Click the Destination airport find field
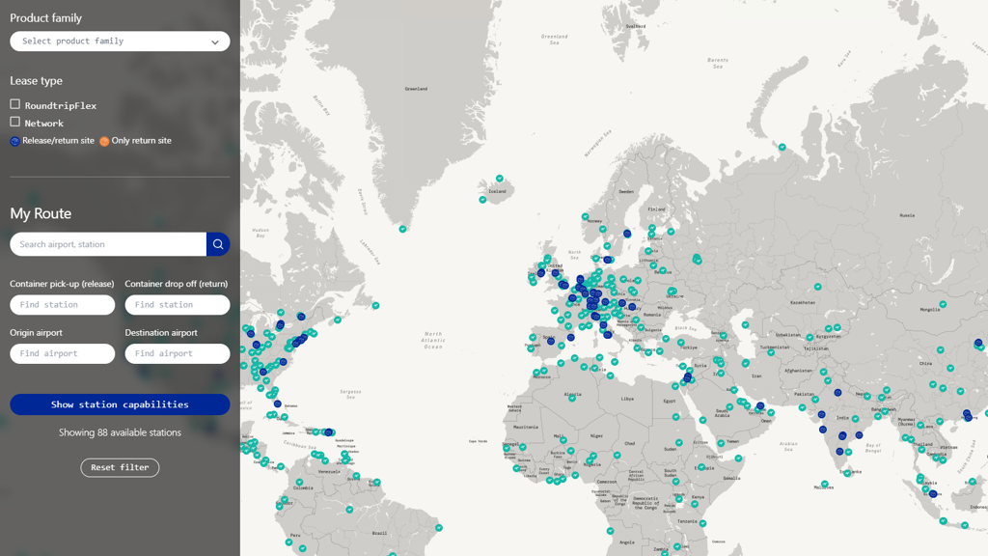Viewport: 988px width, 556px height. pyautogui.click(x=178, y=353)
